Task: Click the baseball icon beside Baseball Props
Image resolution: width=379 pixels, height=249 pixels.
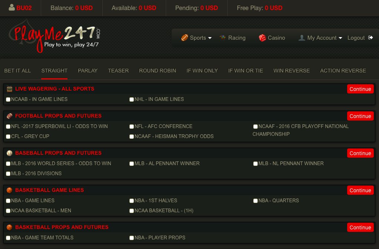Action: pos(9,153)
